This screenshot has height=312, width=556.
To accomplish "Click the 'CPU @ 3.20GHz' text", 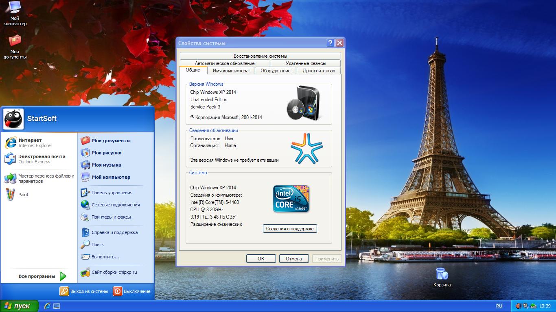I will tap(207, 210).
